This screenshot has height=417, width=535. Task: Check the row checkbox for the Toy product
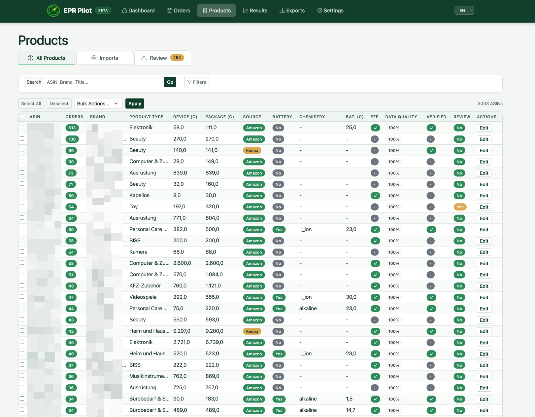pos(22,206)
